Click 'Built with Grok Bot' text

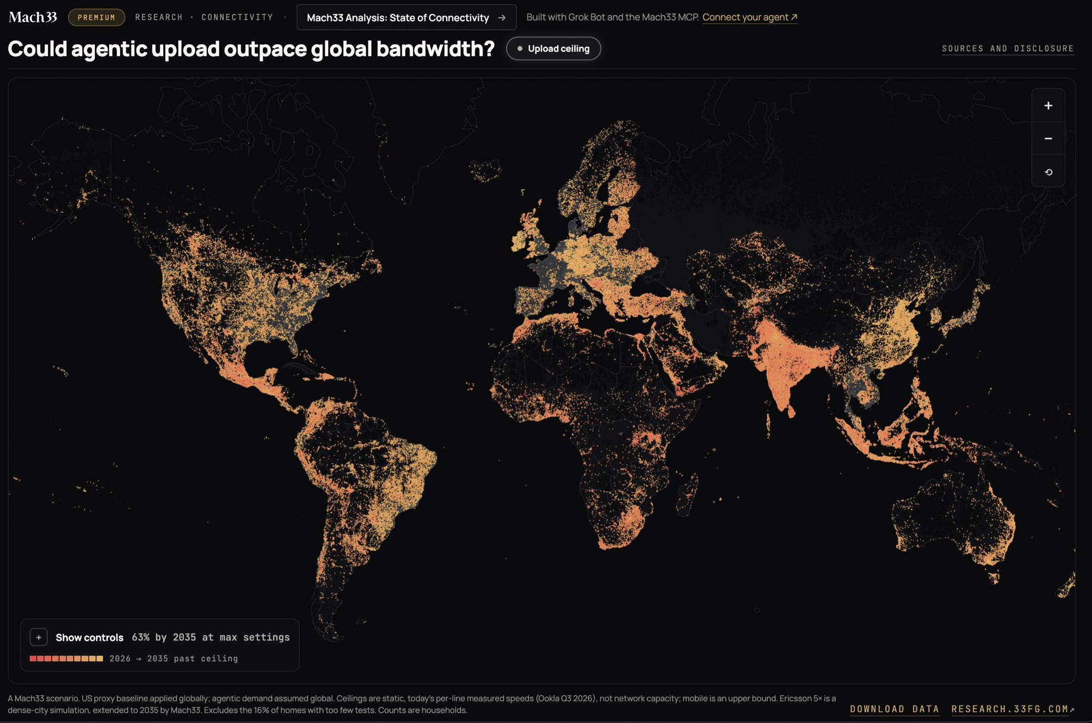[612, 17]
